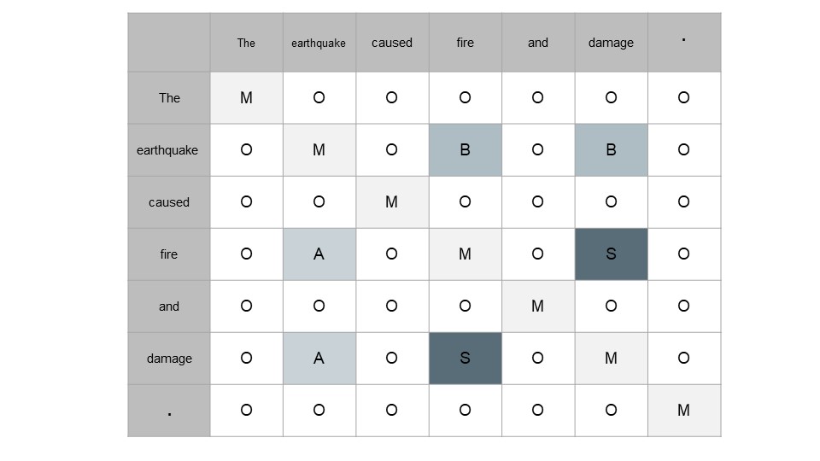Select the M cell at The-The diagonal
Viewport: 820px width, 461px height.
(246, 97)
